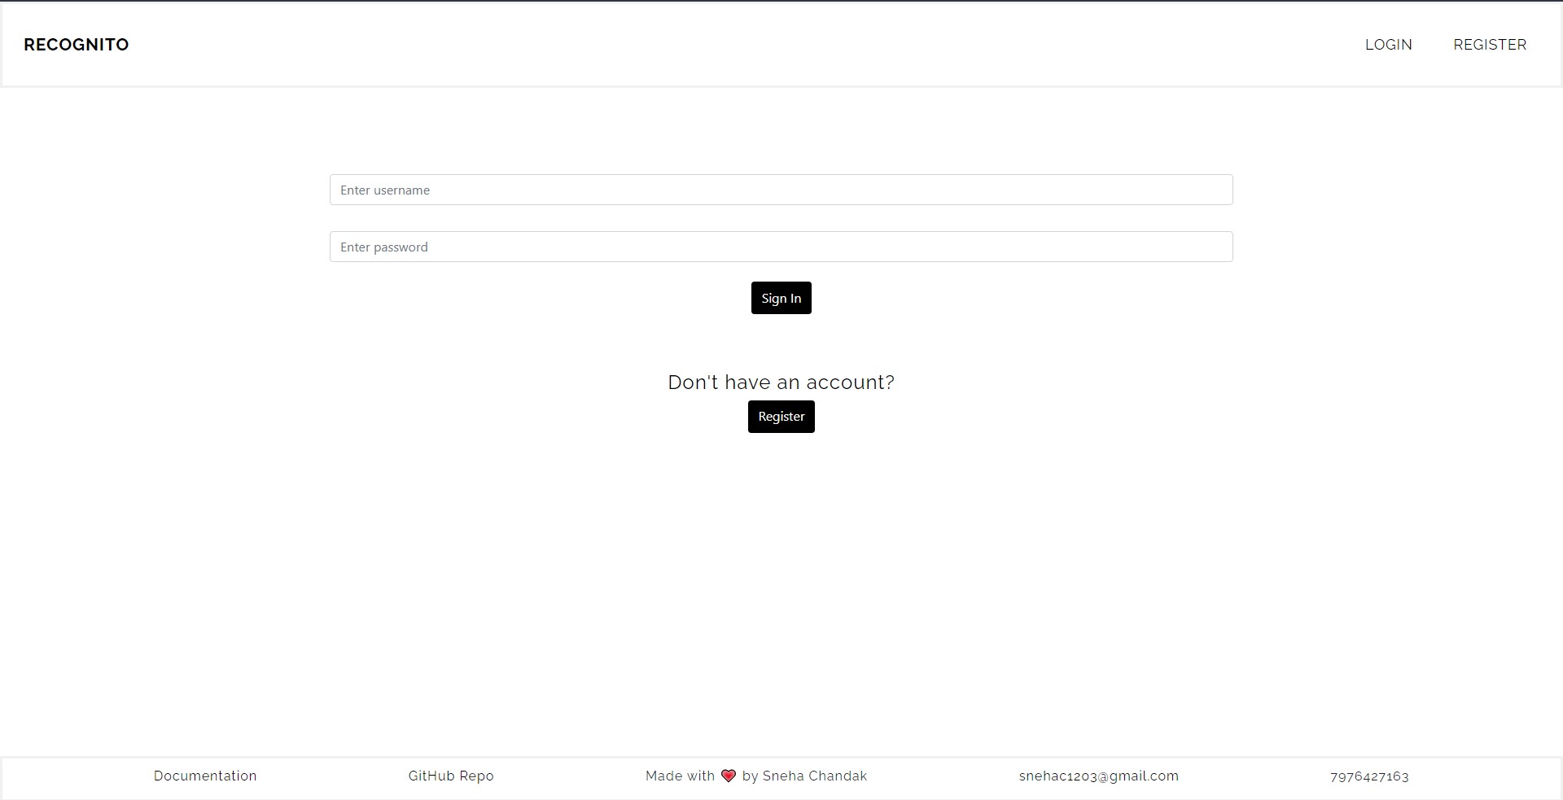Viewport: 1563px width, 800px height.
Task: Focus the username input before typing credentials
Action: [781, 190]
